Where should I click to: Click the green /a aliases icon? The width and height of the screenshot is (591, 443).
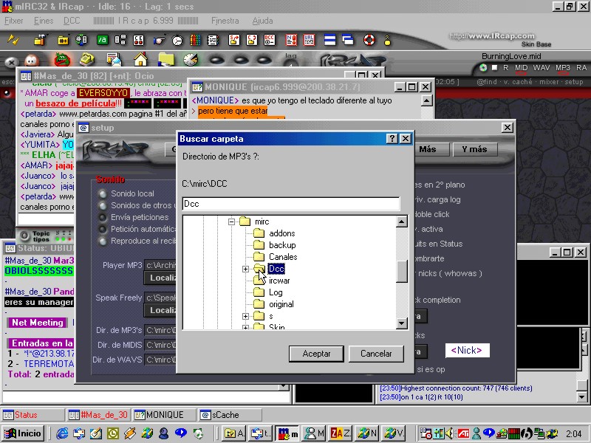[102, 40]
